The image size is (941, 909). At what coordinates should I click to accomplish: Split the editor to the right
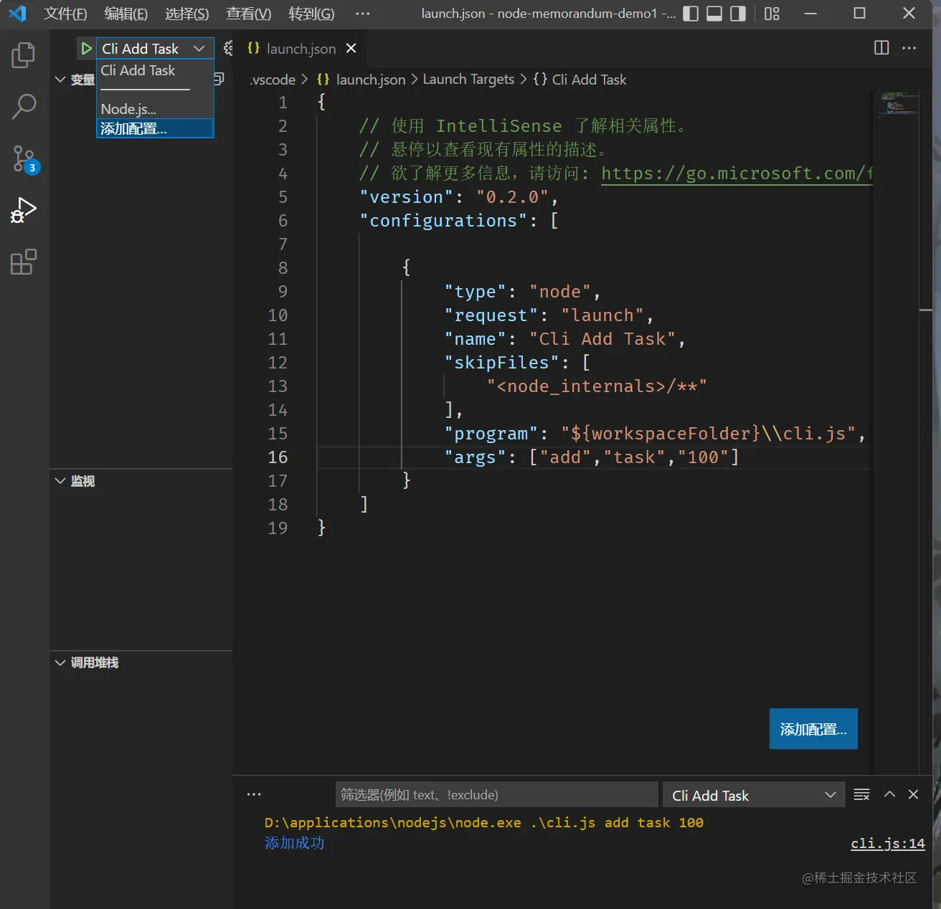(x=881, y=48)
